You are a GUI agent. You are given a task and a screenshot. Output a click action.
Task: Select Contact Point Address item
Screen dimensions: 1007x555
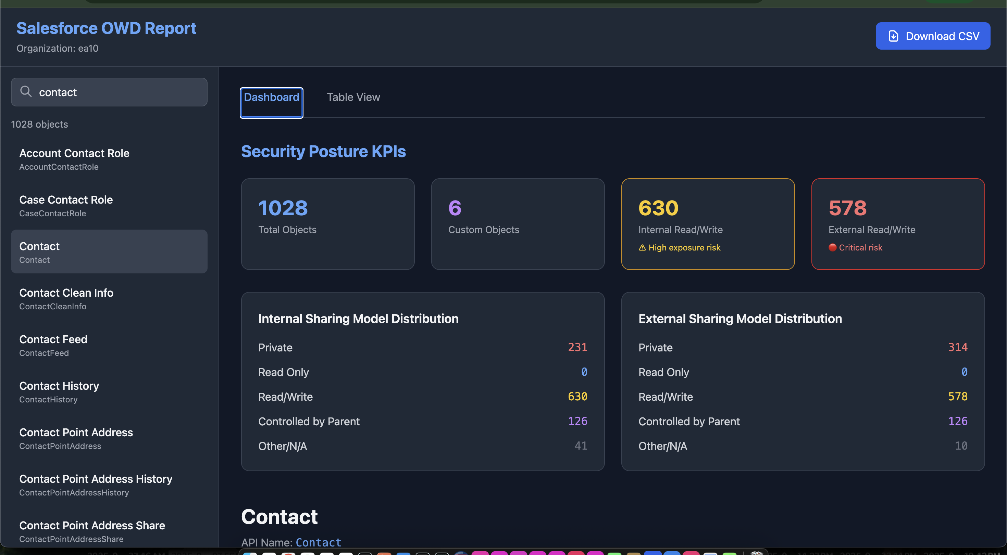click(76, 438)
